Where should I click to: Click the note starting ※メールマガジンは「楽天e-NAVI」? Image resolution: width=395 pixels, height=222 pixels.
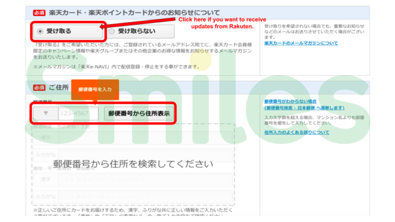point(117,67)
